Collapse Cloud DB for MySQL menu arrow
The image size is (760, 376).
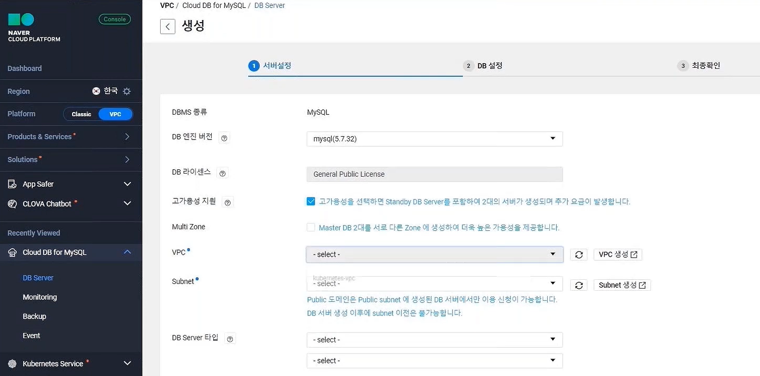(127, 252)
